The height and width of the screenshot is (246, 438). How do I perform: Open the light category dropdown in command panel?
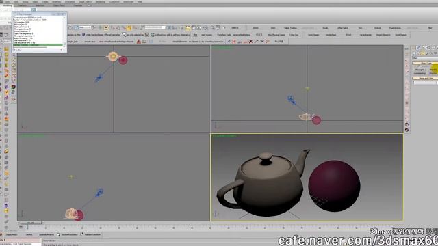pos(425,58)
